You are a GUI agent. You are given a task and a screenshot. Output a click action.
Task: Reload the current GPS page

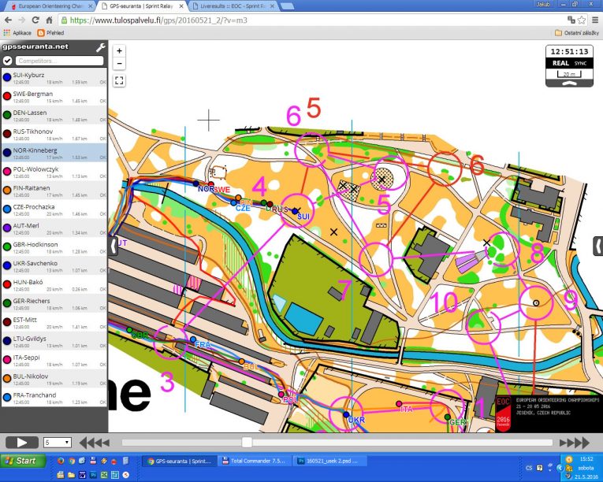coord(35,20)
